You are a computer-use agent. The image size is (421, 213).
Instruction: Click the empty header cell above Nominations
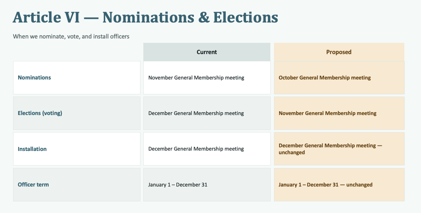(77, 52)
